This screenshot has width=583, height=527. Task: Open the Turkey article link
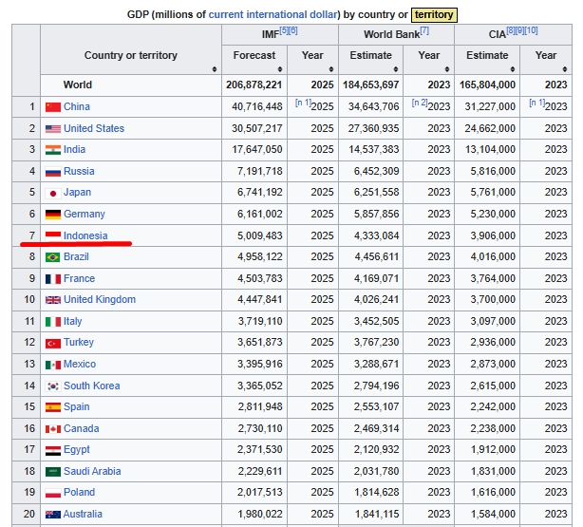79,342
